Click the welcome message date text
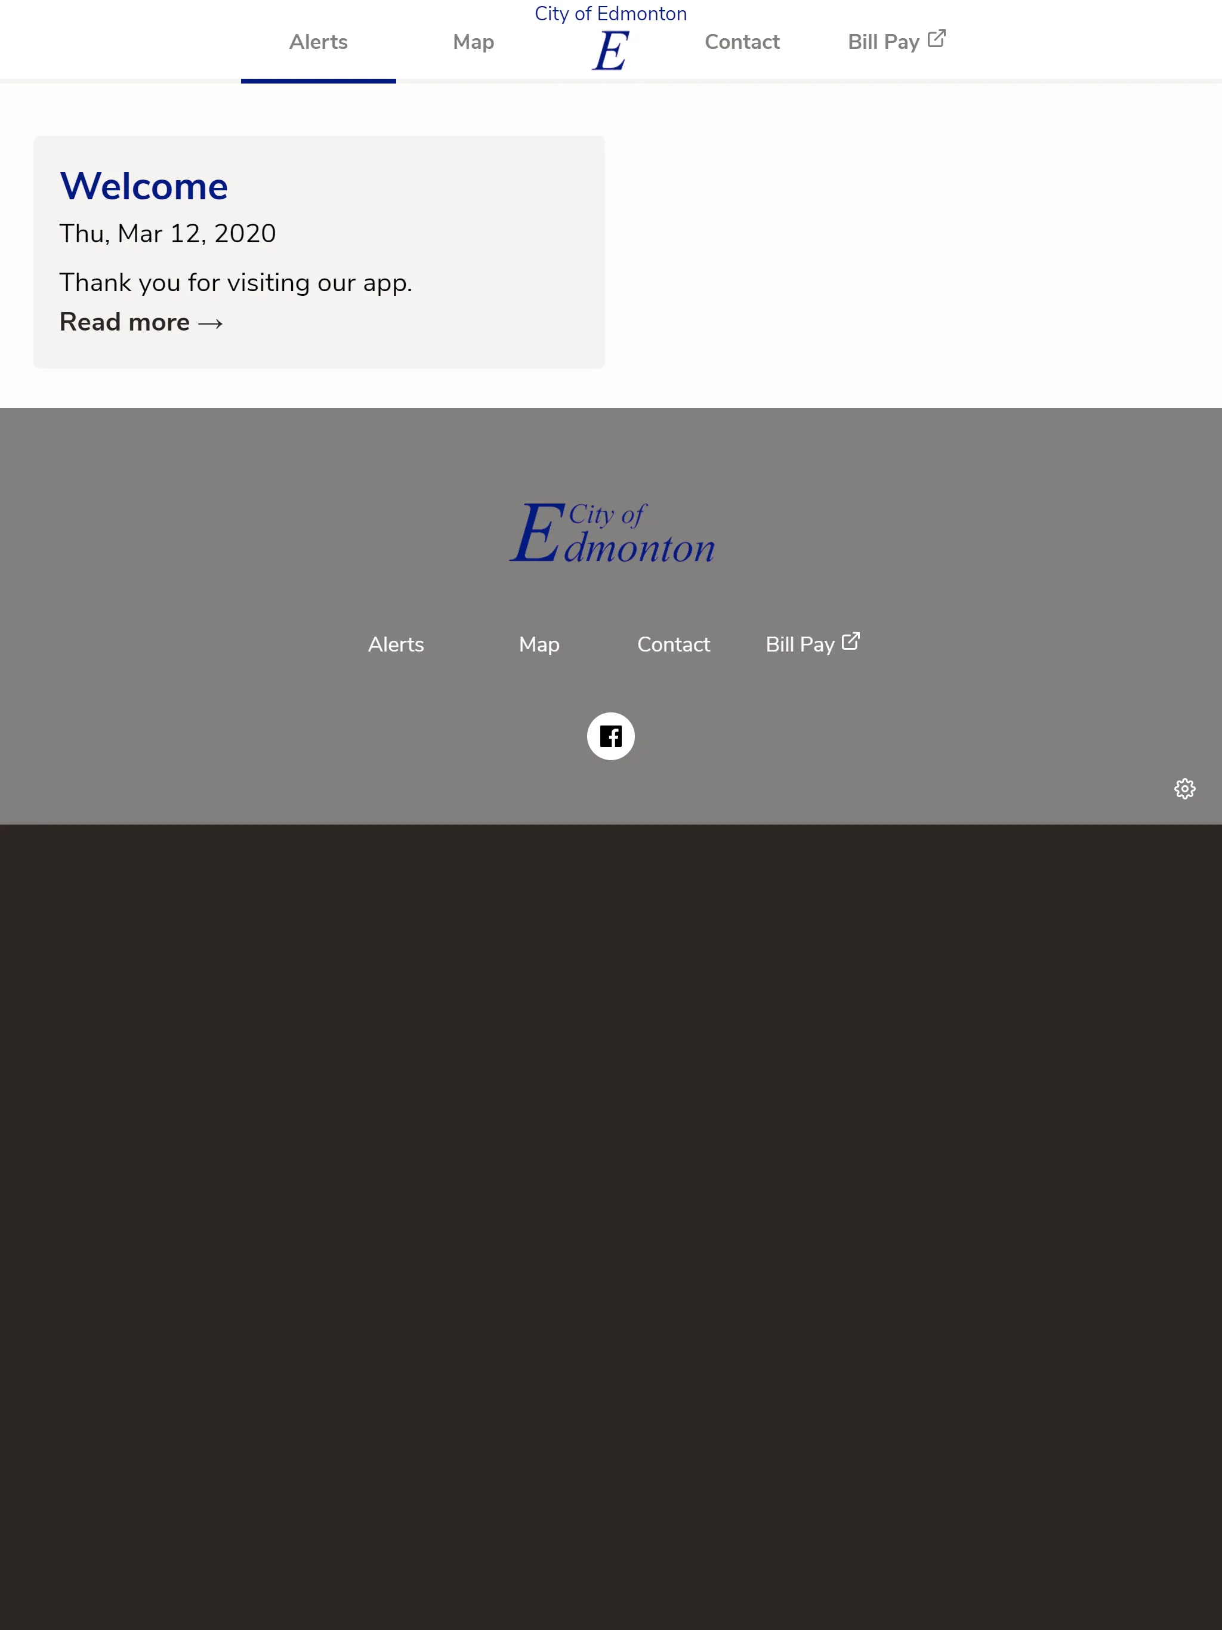1222x1630 pixels. pos(167,234)
